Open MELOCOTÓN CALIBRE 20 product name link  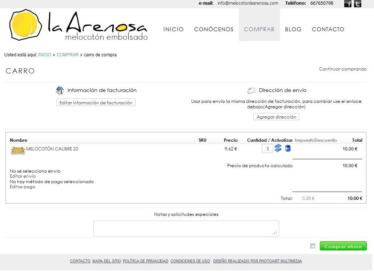click(52, 149)
